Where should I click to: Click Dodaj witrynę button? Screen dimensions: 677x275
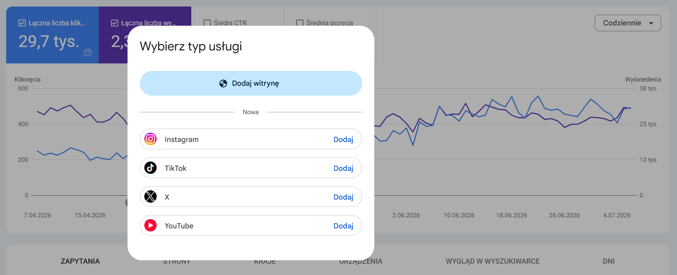[x=251, y=83]
